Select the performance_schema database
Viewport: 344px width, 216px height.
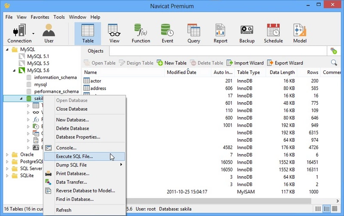(x=56, y=91)
